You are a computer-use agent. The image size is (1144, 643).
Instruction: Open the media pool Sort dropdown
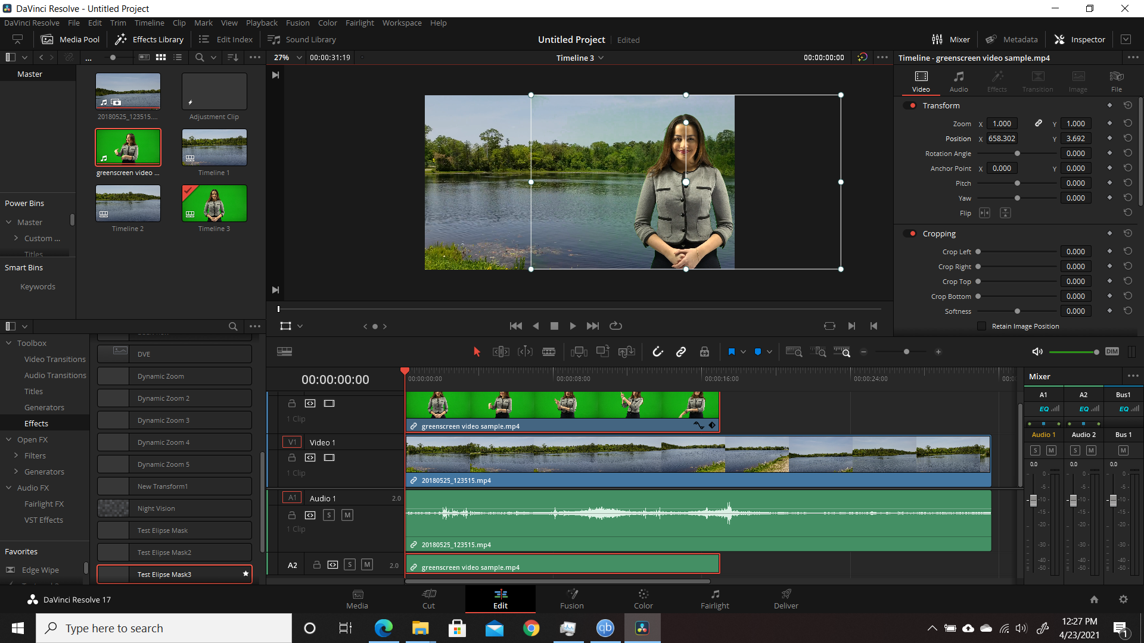click(233, 58)
